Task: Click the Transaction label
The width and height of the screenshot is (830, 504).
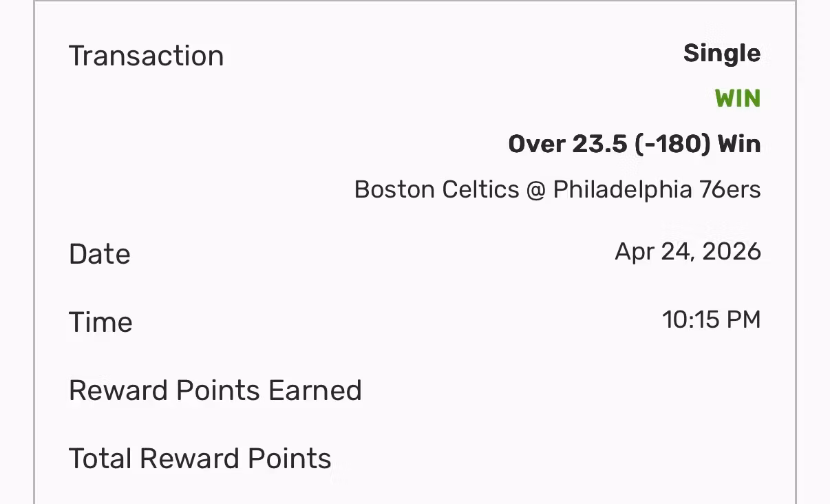Action: [x=146, y=56]
